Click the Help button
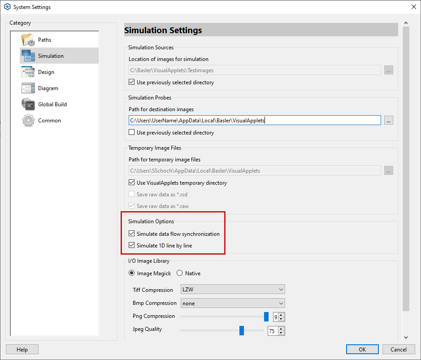Screen dimensions: 421x360 pos(22,349)
